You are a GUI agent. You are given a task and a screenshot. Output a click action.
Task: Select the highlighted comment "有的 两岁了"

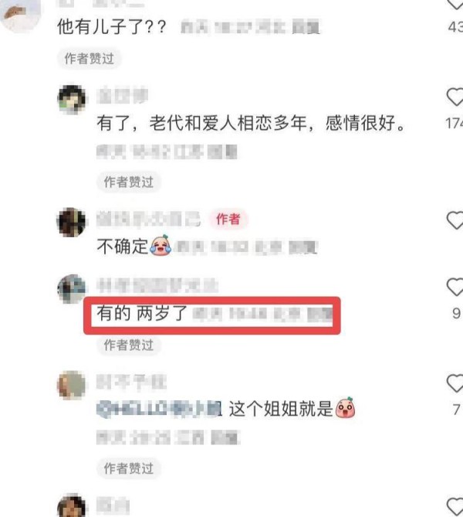pos(142,313)
